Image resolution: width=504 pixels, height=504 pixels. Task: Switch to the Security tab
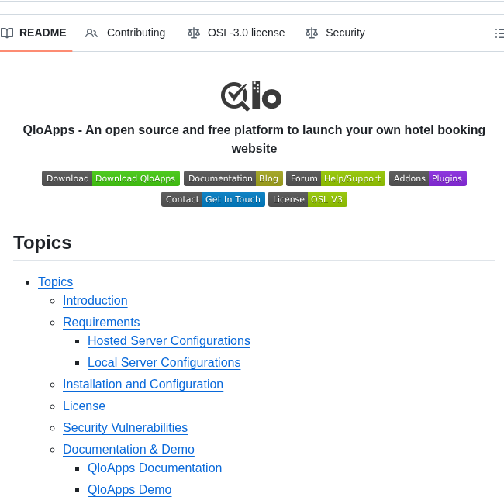(x=335, y=33)
